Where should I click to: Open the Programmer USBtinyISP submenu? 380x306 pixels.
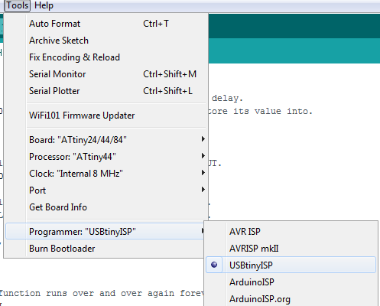[x=106, y=232]
